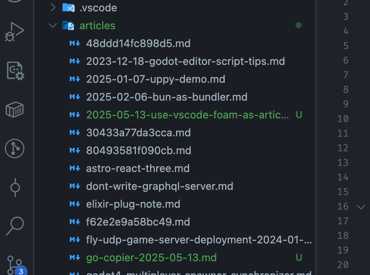
Task: Open the Run and Debug view
Action: pos(14,32)
